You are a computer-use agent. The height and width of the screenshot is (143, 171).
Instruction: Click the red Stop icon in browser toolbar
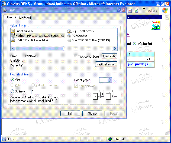point(130,11)
